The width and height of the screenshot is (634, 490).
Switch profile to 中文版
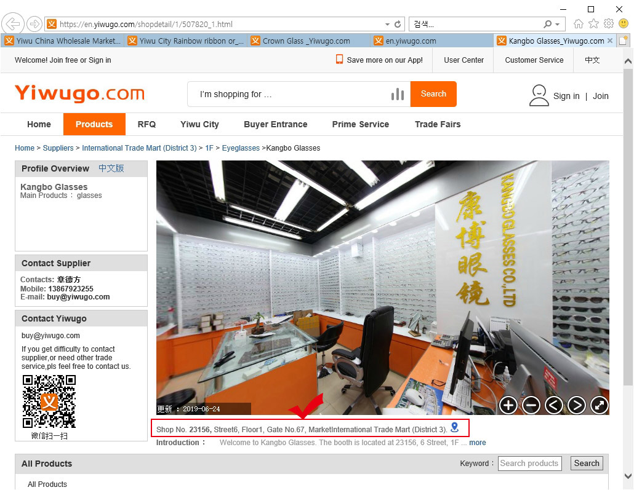111,168
